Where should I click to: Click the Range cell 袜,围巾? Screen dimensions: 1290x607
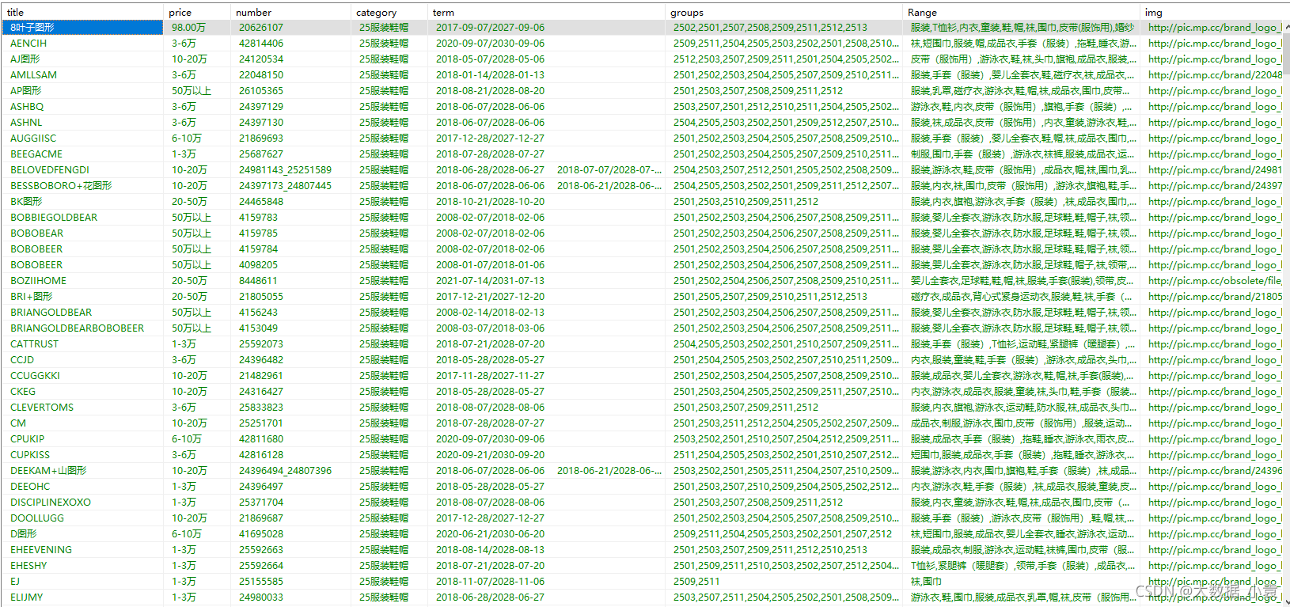1021,582
